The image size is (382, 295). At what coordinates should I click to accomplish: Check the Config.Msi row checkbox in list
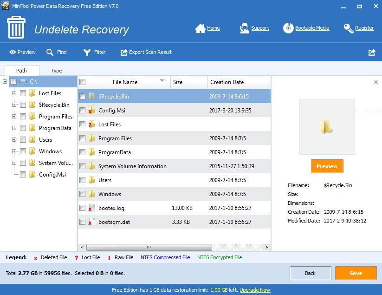tap(83, 111)
